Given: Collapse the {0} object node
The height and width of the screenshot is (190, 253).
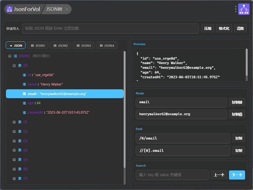Looking at the screenshot, I should tap(14, 66).
